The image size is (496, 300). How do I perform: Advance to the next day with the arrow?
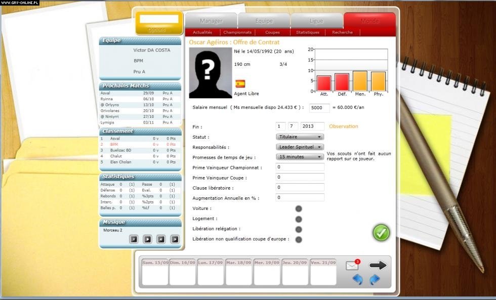tap(377, 264)
